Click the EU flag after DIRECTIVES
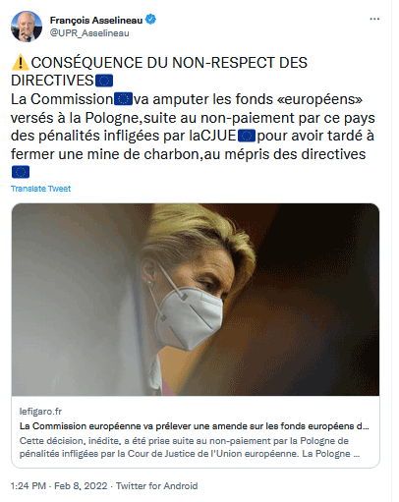 [104, 81]
